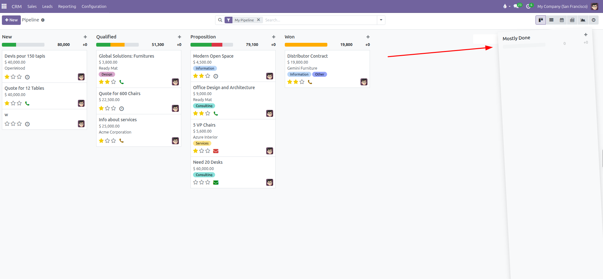This screenshot has width=603, height=279.
Task: Click the Consulting tag on Need 20 Desks
Action: pyautogui.click(x=204, y=175)
